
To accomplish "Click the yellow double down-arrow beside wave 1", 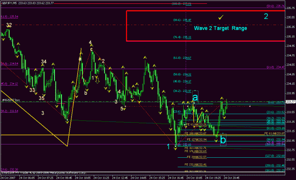I will tap(97, 81).
